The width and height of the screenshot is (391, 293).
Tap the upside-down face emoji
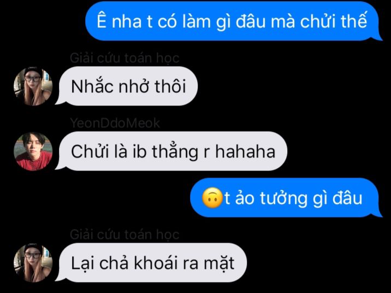tap(212, 198)
